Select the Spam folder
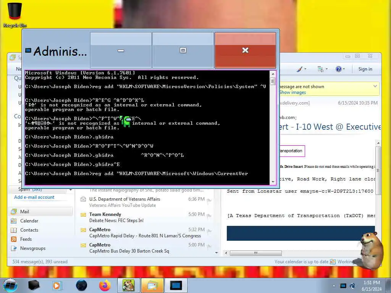The width and height of the screenshot is (391, 293). click(37, 189)
